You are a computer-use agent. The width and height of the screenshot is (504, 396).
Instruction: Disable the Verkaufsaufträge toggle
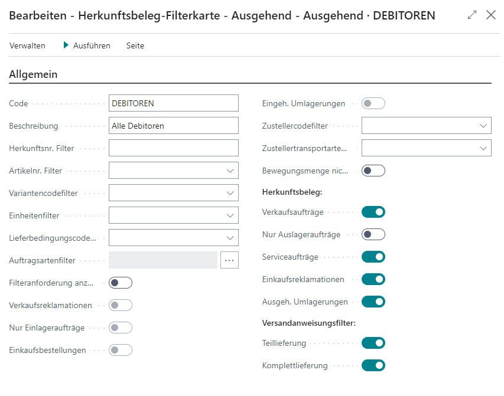point(373,212)
